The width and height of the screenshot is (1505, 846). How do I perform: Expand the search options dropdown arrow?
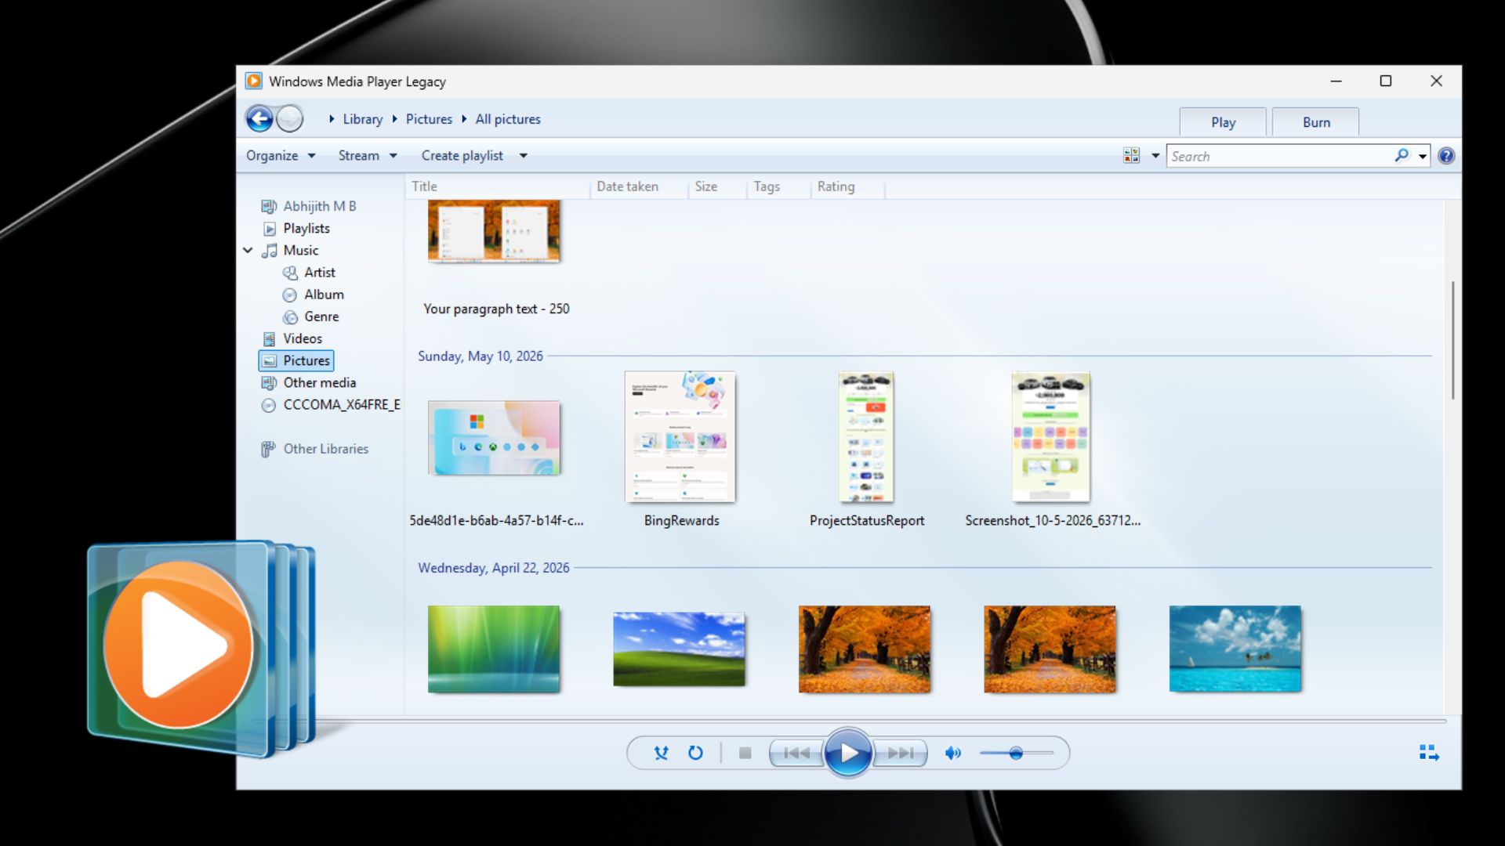1423,157
